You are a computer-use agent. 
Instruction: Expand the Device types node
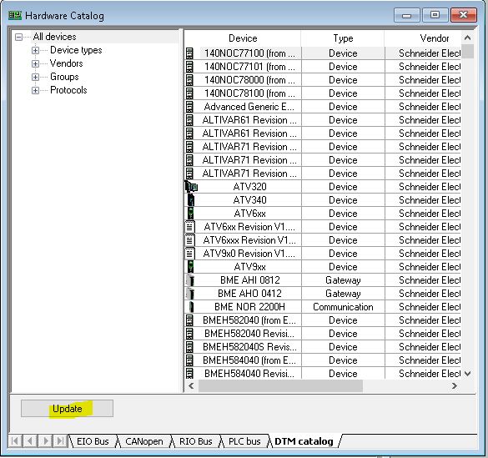[x=36, y=50]
